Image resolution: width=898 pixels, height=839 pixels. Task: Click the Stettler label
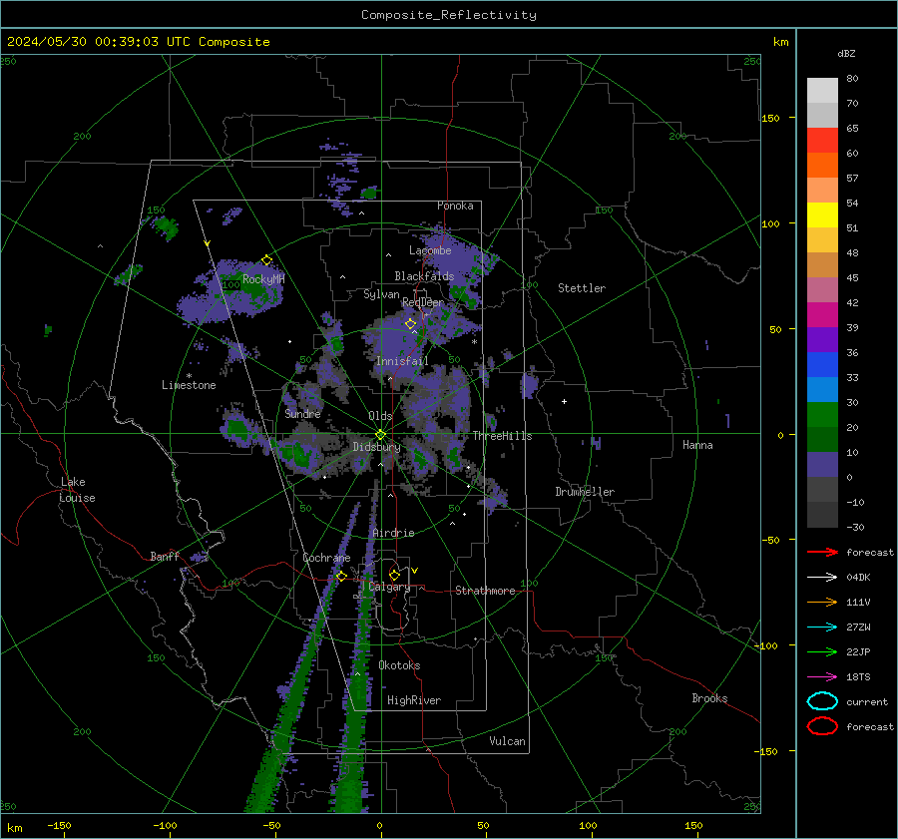point(582,288)
